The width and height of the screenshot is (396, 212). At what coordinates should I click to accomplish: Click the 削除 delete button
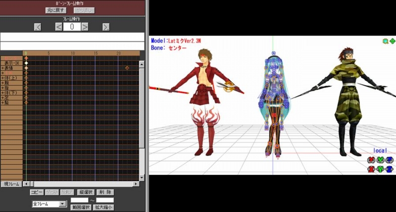point(105,192)
